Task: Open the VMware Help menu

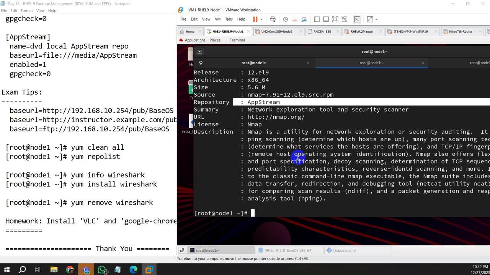Action: pyautogui.click(x=241, y=19)
